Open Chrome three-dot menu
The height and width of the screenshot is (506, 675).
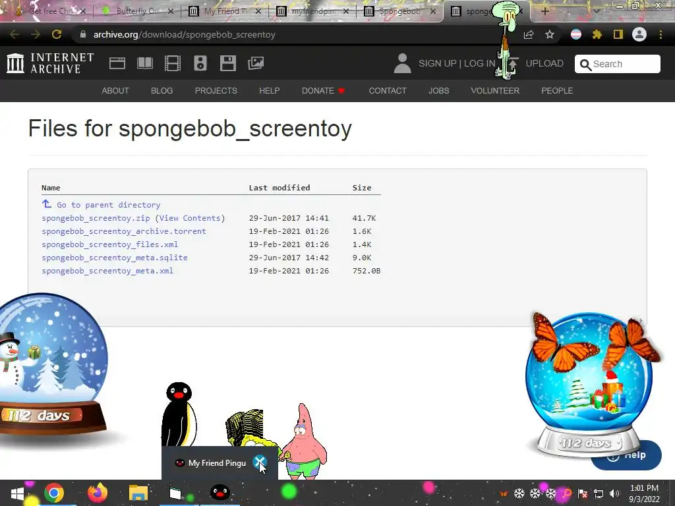coord(660,34)
